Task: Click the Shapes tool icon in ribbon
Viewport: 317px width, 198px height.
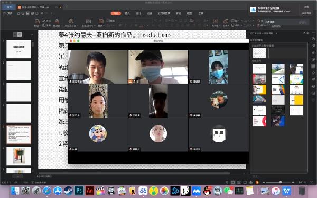Action: pos(226,22)
